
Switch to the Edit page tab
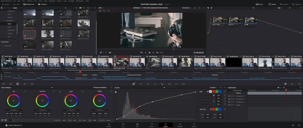137,125
